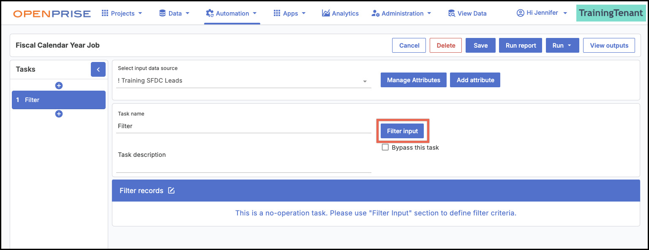Click Manage Attributes

[414, 80]
